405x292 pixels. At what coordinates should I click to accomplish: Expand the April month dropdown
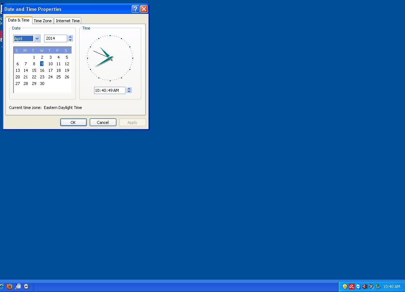pos(37,39)
